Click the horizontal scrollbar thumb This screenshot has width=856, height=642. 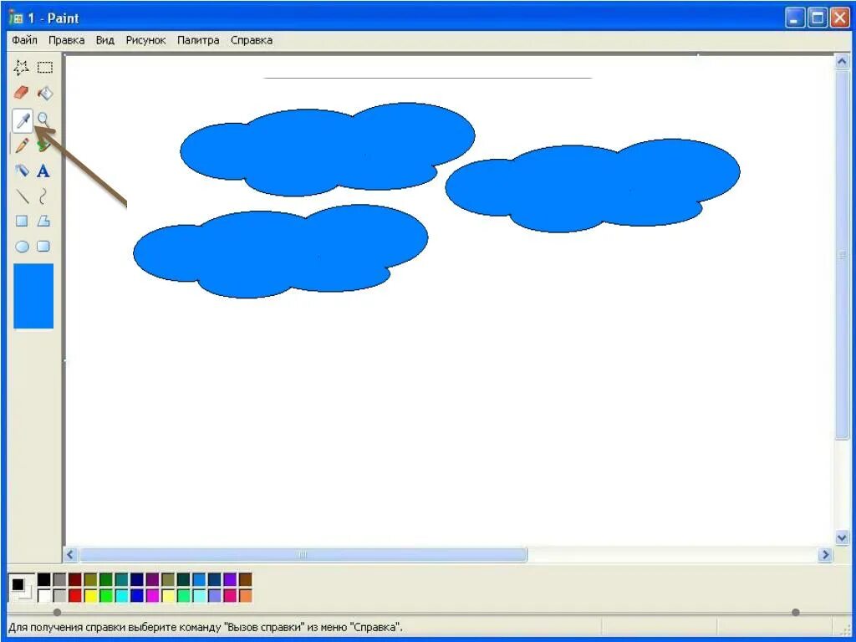pyautogui.click(x=303, y=555)
